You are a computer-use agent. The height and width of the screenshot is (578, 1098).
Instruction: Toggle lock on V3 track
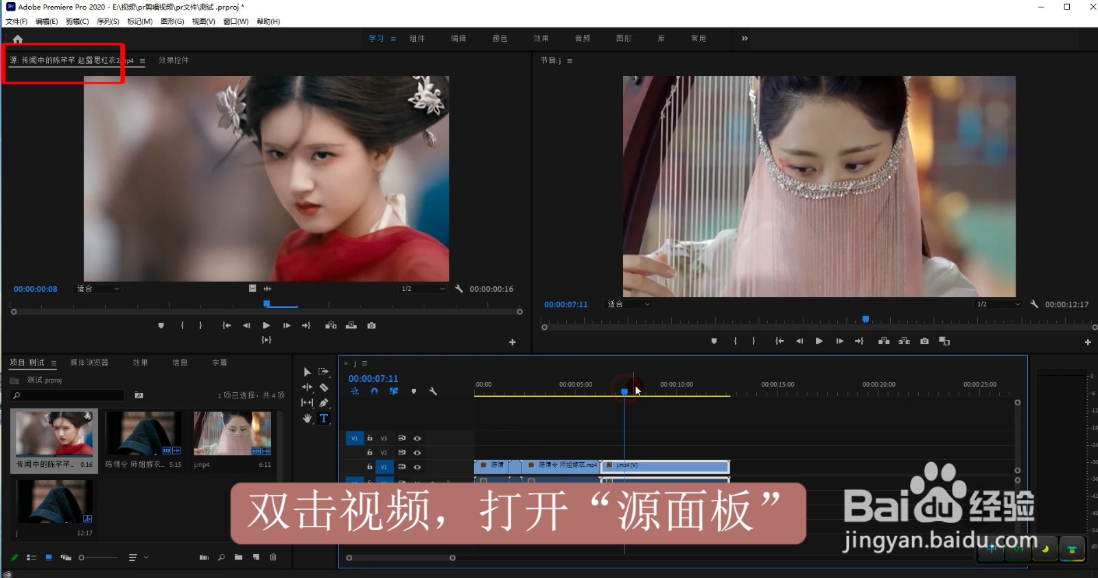pos(369,438)
